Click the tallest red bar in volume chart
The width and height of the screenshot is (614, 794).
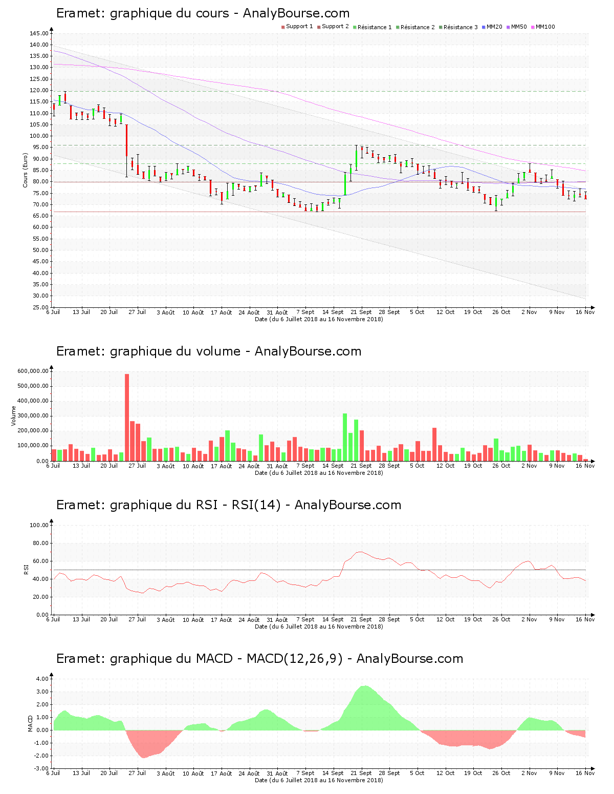(x=127, y=417)
